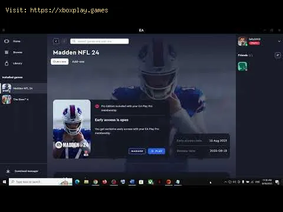Click the Home controller icon
This screenshot has width=283, height=212.
(6, 41)
